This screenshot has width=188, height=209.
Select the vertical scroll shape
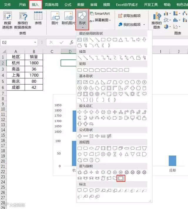point(103,178)
